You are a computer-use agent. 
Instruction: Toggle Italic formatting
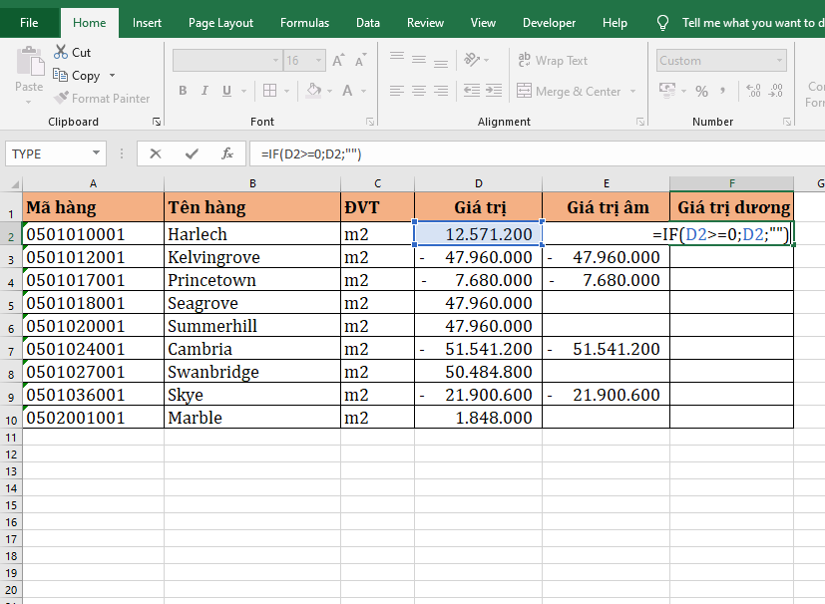pos(206,91)
